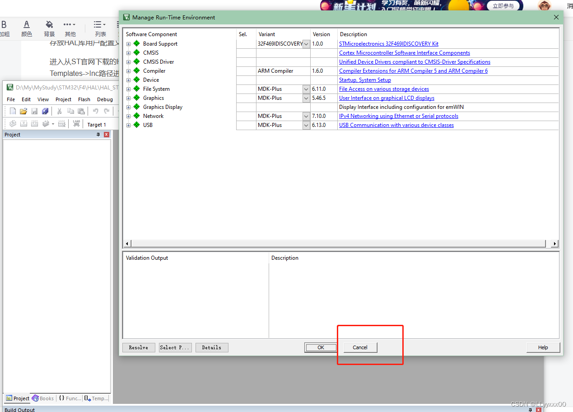The width and height of the screenshot is (573, 412).
Task: Click the Undo arrow icon
Action: [x=96, y=111]
